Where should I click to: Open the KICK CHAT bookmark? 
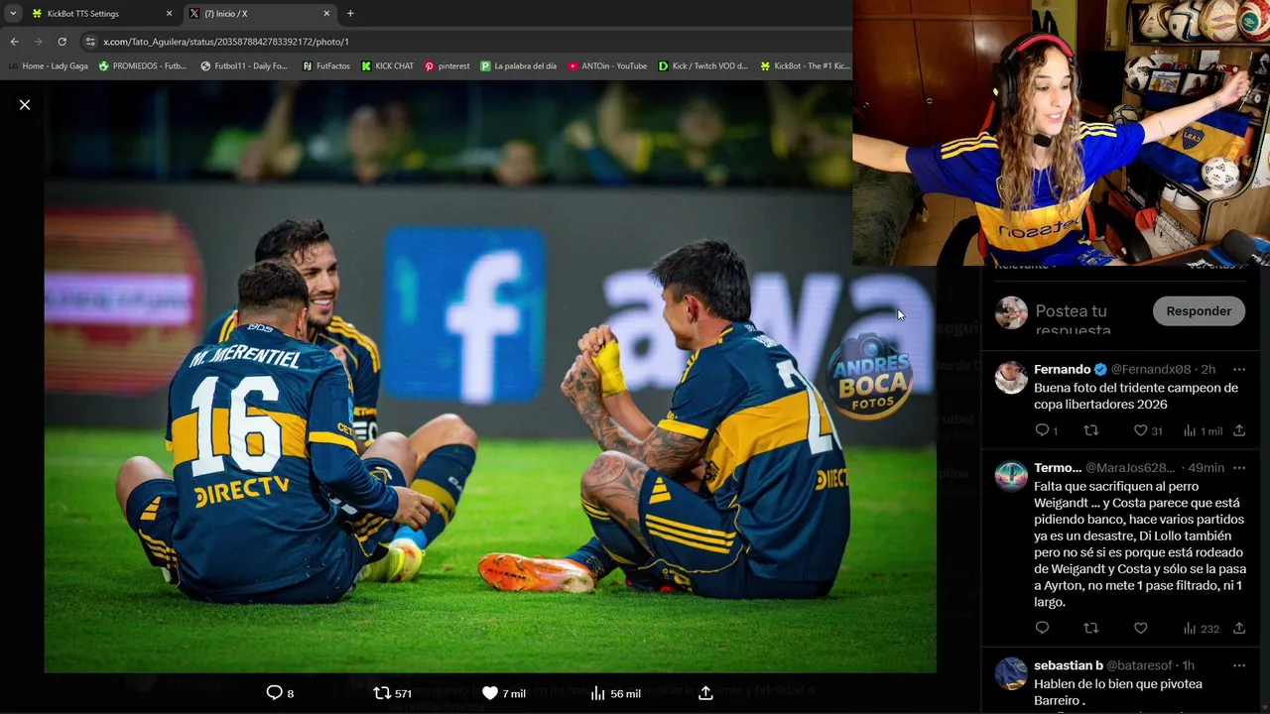pyautogui.click(x=387, y=66)
